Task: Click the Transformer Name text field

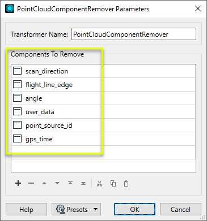Action: 134,34
